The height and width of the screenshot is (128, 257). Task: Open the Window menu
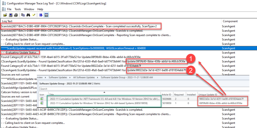[x=29, y=9]
